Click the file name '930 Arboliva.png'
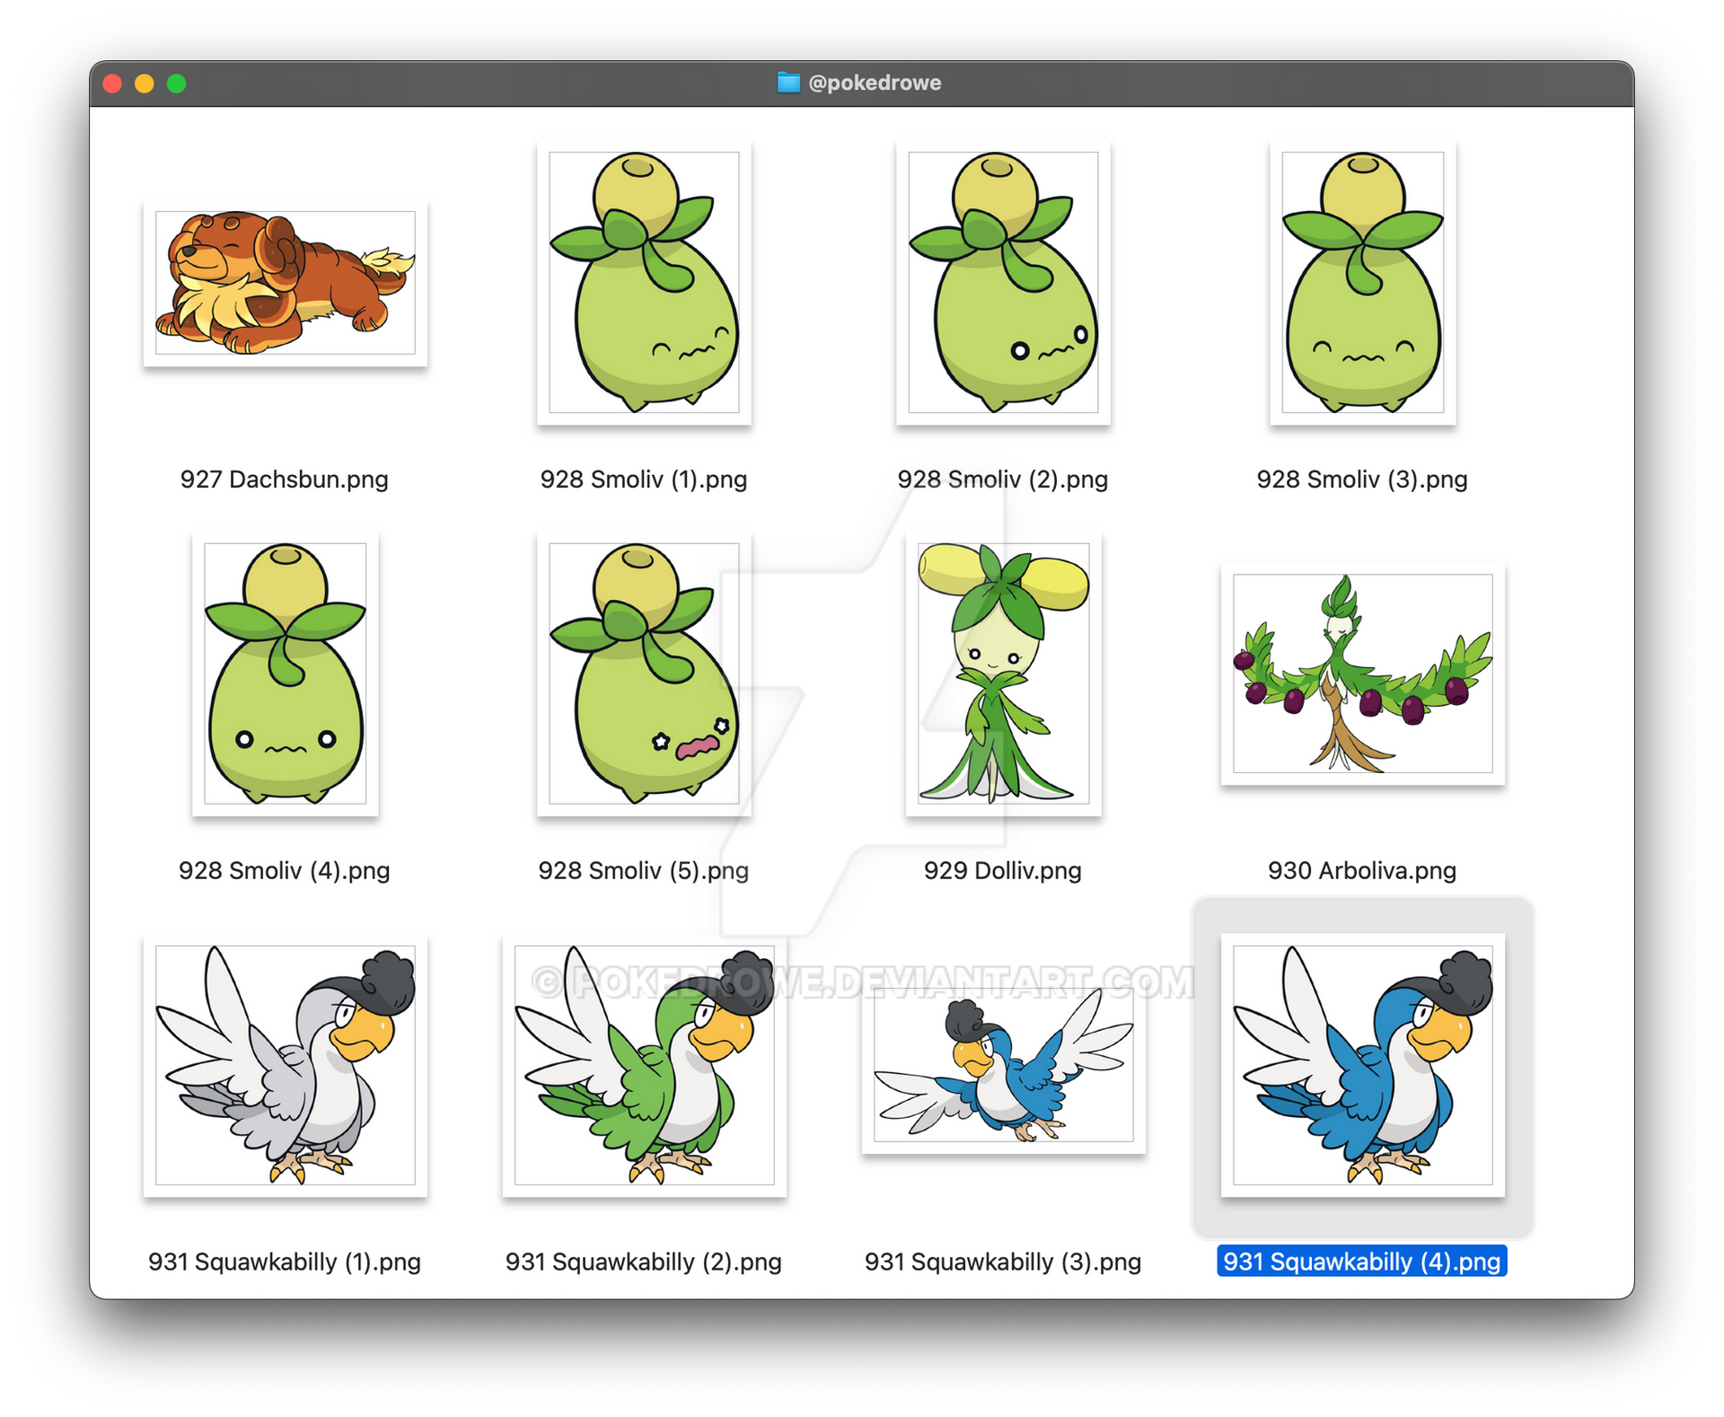The image size is (1724, 1417). click(x=1362, y=870)
